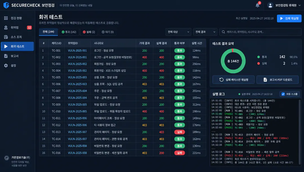Go to 소스 조치 in sidebar
304x172 pixels.
(17, 37)
